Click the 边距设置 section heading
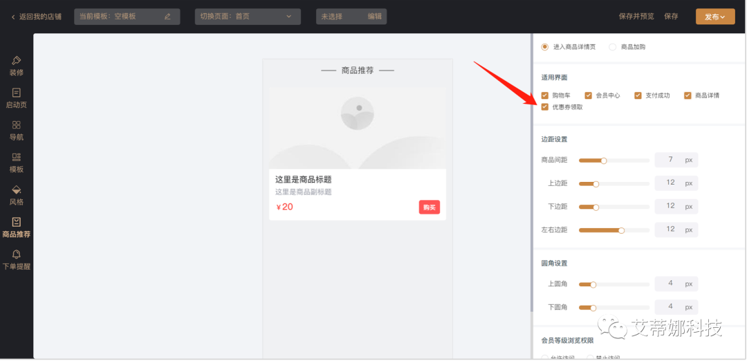Screen dimensions: 747x361 (x=554, y=139)
